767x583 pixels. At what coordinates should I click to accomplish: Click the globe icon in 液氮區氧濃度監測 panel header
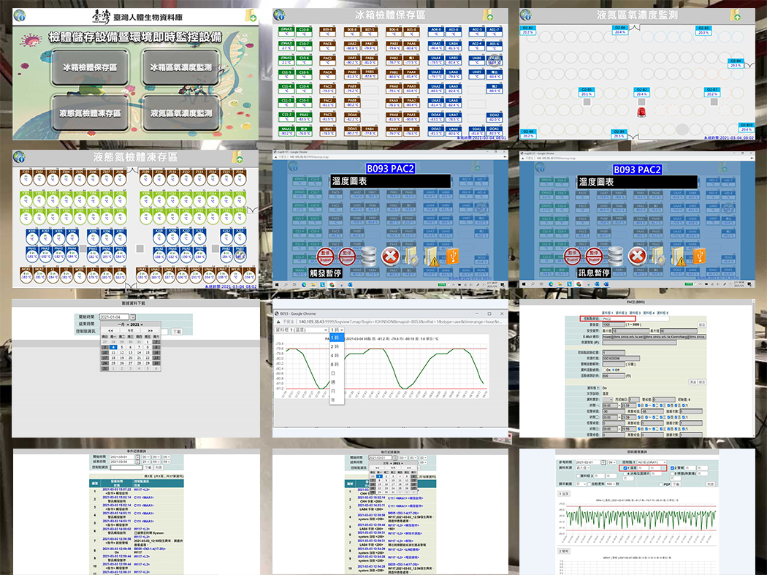[x=526, y=15]
